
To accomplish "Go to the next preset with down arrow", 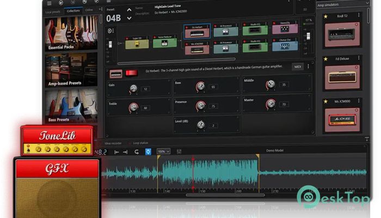I will pyautogui.click(x=130, y=18).
